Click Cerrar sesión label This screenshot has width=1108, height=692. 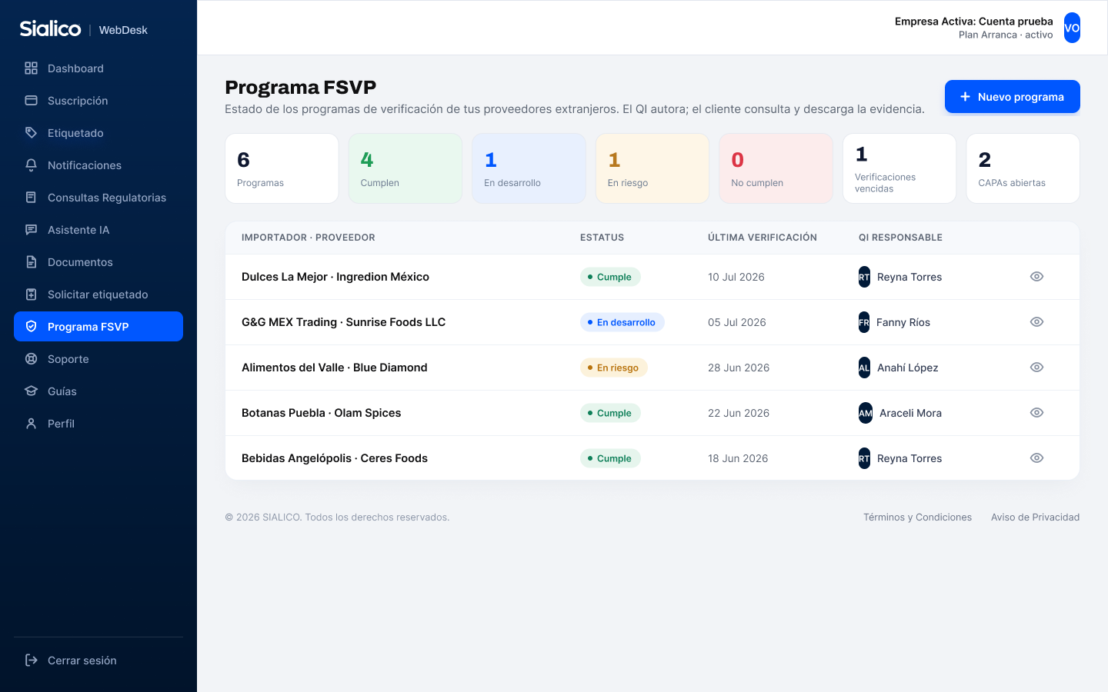coord(82,660)
